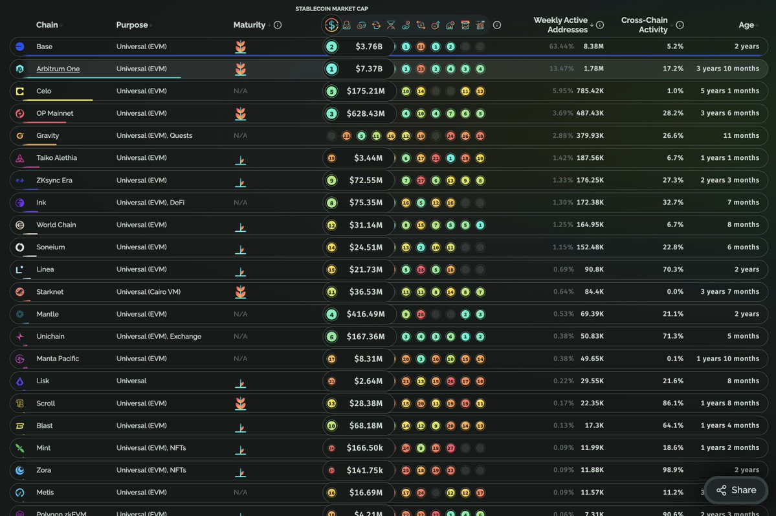Click the Base chain logo

coord(20,47)
